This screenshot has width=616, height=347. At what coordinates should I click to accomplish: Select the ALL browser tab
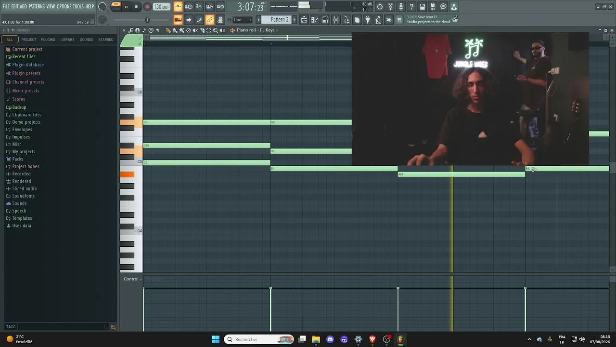pyautogui.click(x=10, y=40)
